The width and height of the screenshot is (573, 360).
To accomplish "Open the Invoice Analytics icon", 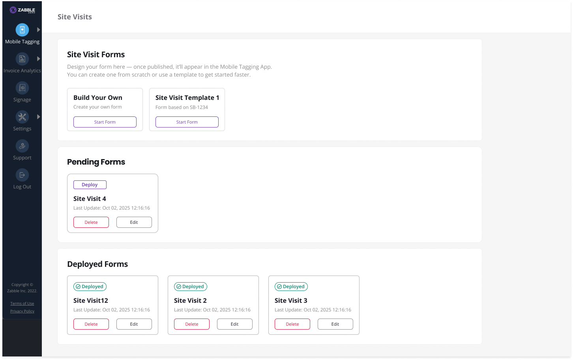I will pos(22,59).
